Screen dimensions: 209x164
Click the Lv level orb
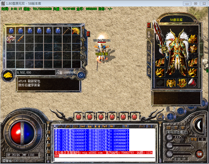point(170,138)
